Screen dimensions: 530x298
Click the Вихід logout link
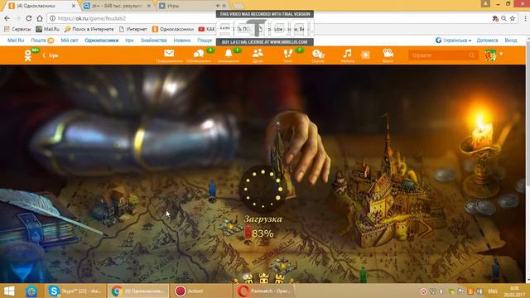[x=511, y=41]
